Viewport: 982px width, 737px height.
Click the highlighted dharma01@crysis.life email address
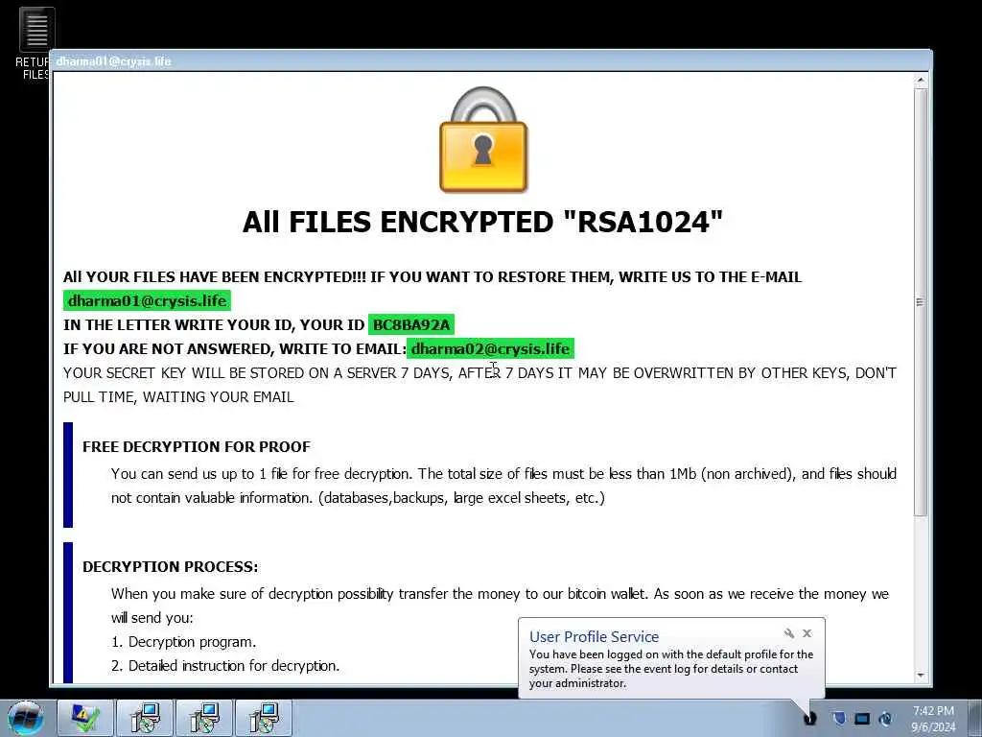click(147, 300)
